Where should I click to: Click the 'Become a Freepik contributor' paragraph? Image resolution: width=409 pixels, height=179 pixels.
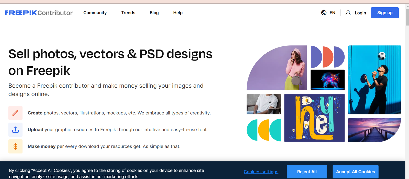[106, 90]
